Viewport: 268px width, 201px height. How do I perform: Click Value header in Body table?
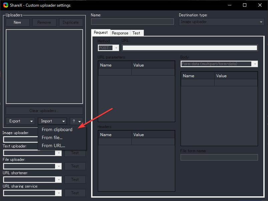click(x=236, y=76)
